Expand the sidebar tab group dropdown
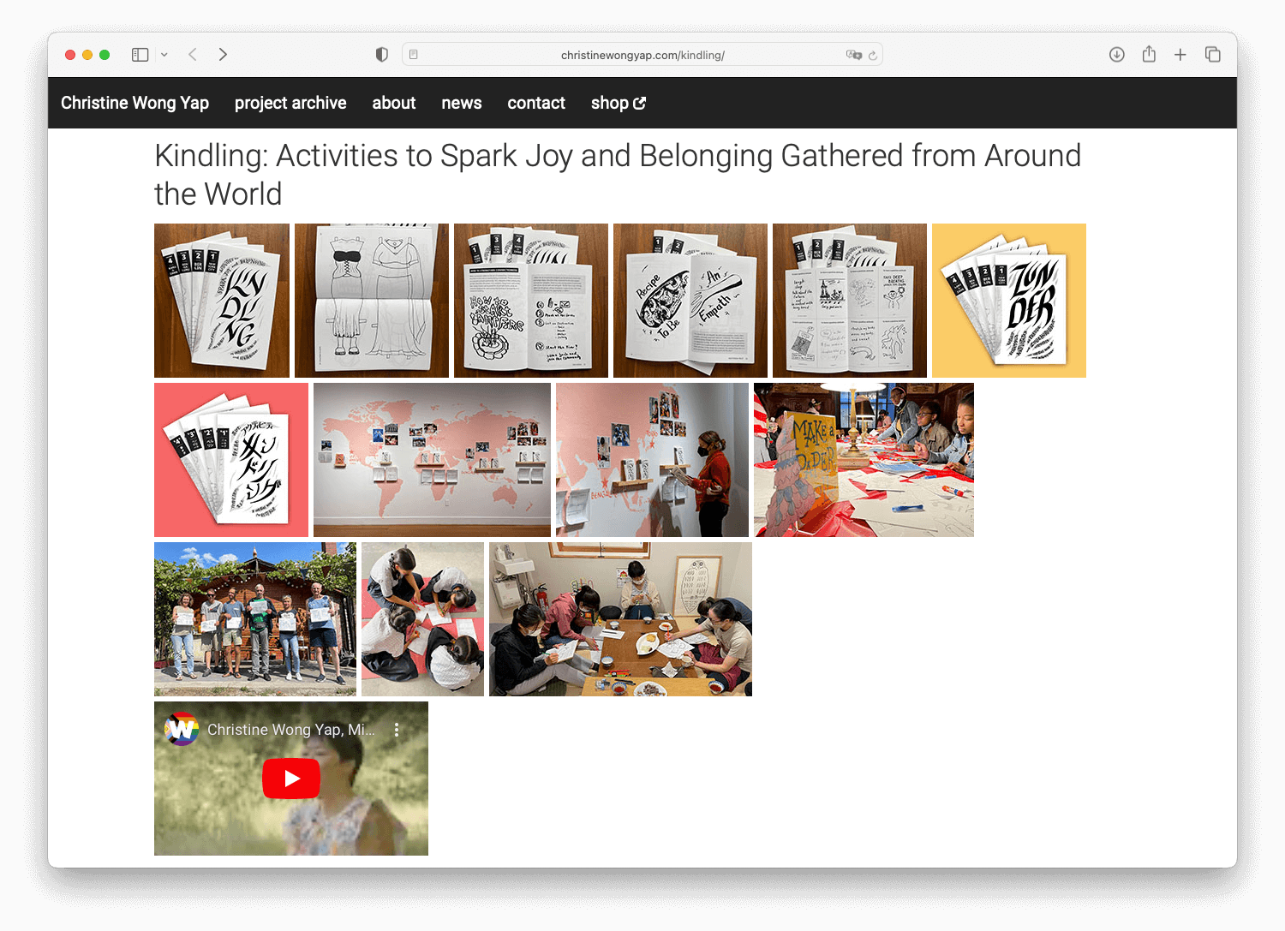 coord(164,55)
